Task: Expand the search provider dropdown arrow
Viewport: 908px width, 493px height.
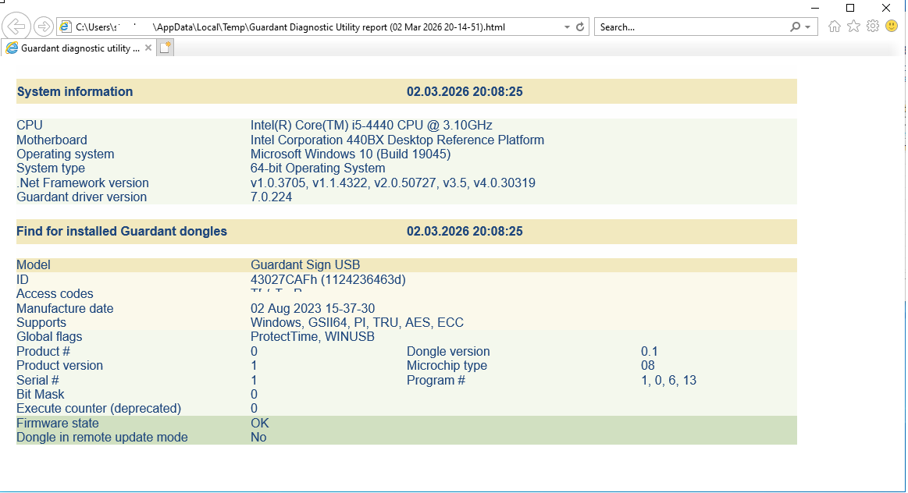Action: click(807, 27)
